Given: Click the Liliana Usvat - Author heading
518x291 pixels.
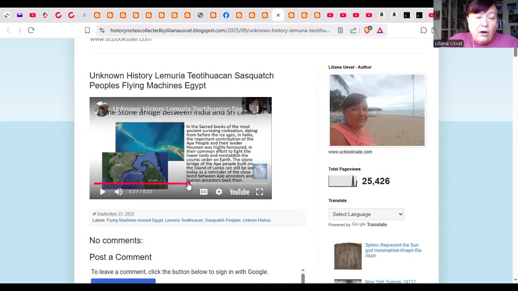Looking at the screenshot, I should coord(350,67).
